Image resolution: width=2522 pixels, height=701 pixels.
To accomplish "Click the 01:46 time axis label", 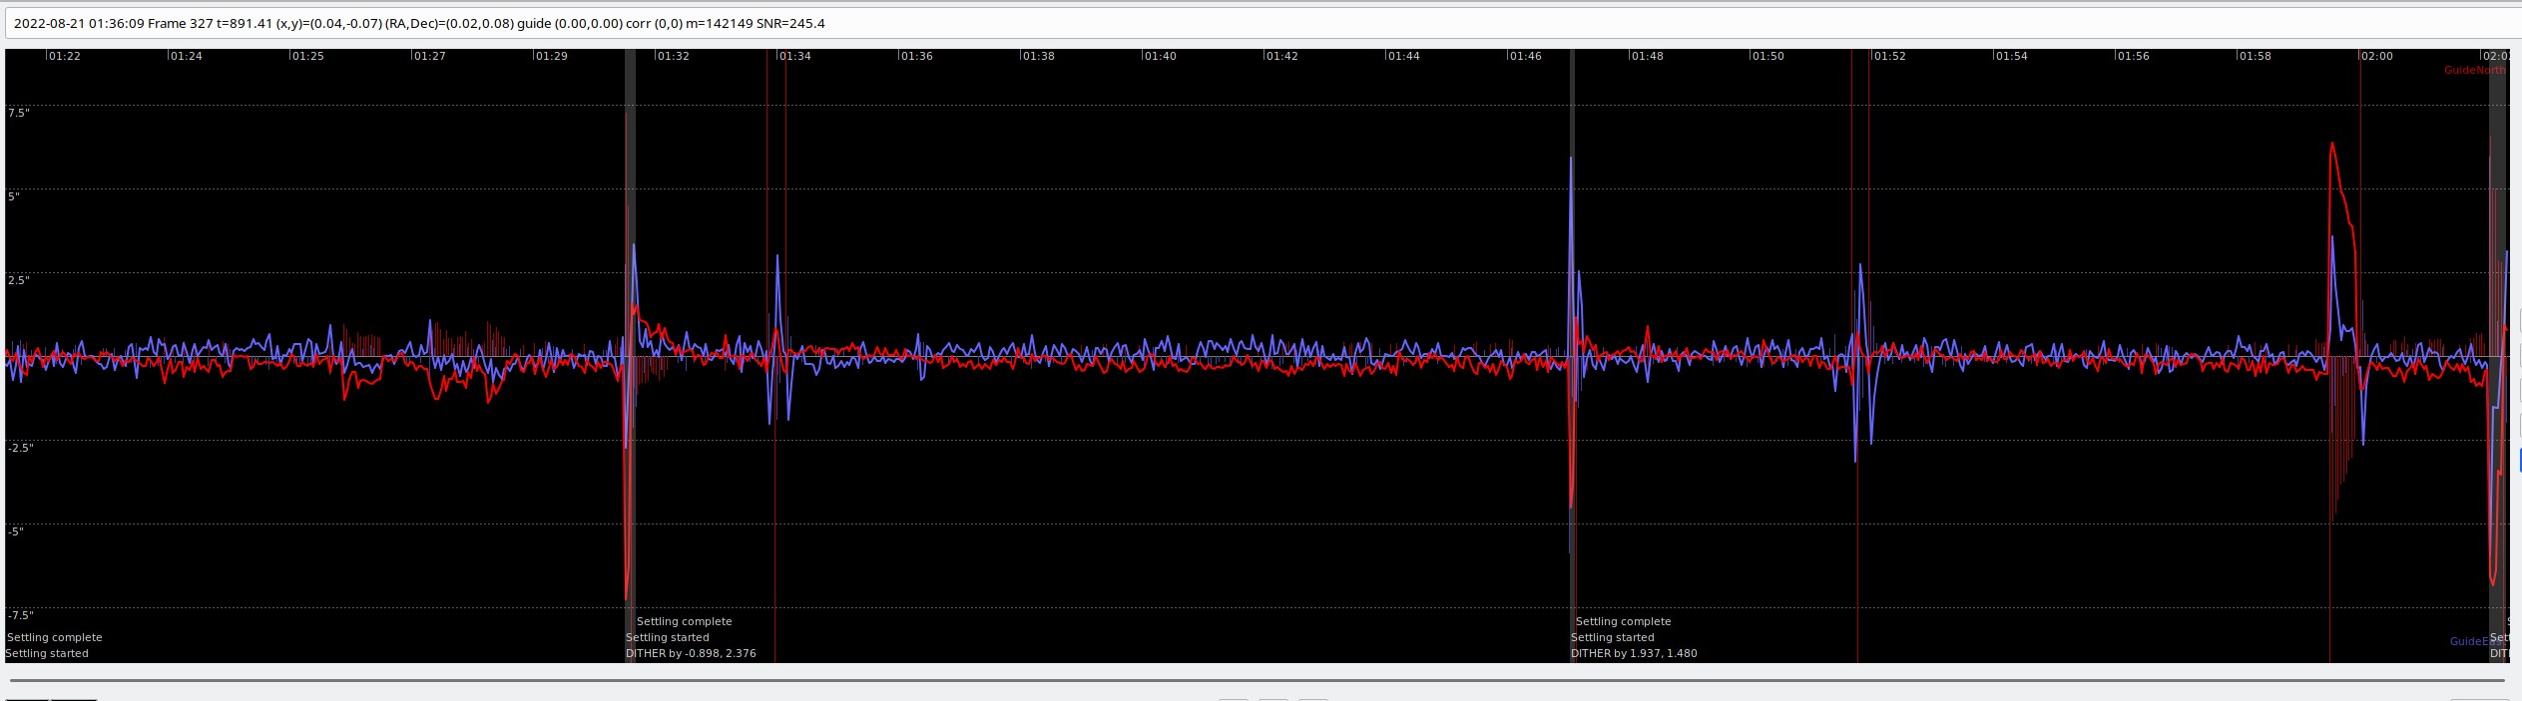I will pos(1526,56).
